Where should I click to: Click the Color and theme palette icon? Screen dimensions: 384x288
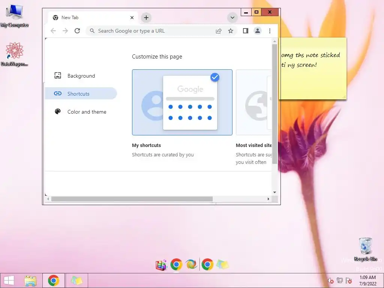pos(57,111)
